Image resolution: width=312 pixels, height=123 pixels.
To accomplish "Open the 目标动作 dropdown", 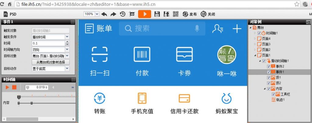I will 67,69.
